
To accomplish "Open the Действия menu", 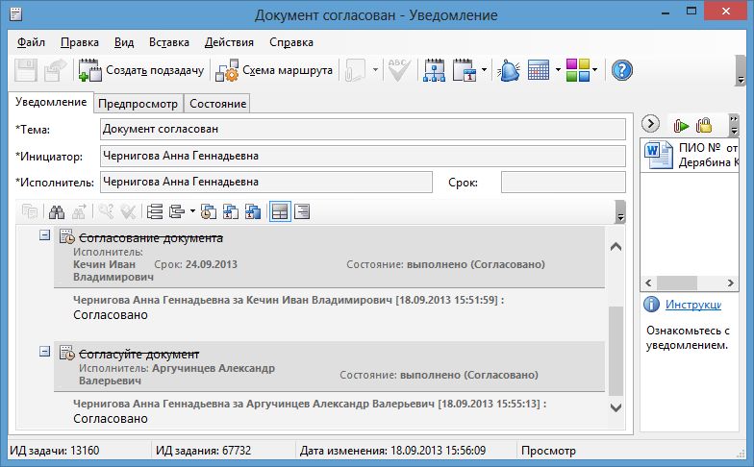I will coord(229,42).
